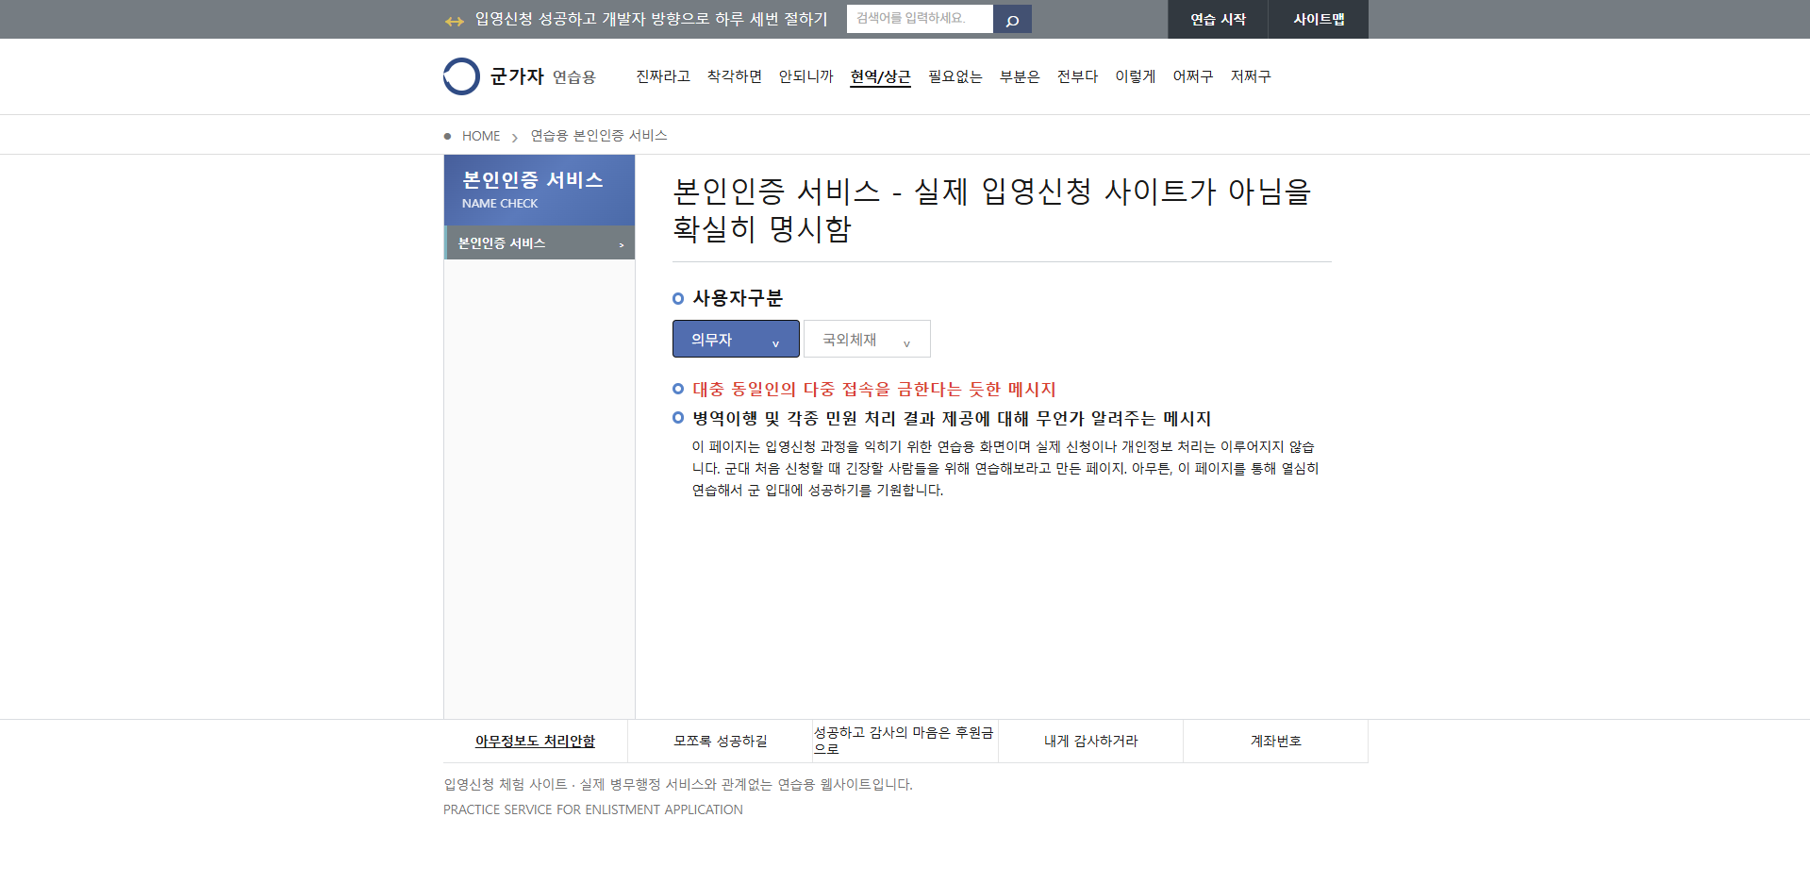Open the 모쪼록 성공하길 footer link
Screen dimensions: 1810x884
pos(721,742)
